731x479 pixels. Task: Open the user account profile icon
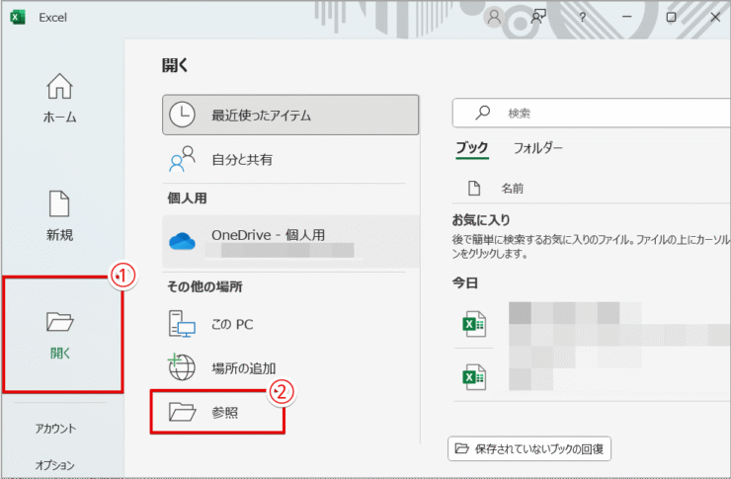(494, 17)
